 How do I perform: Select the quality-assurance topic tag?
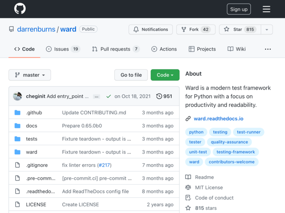[229, 142]
